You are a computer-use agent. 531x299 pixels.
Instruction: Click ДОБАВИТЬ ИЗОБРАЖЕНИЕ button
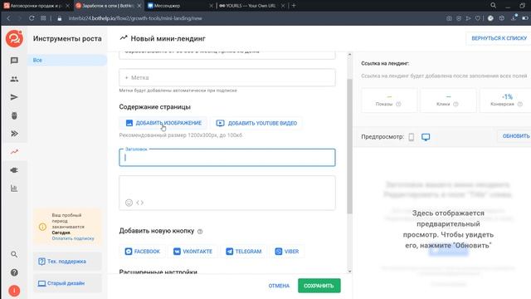(x=163, y=123)
